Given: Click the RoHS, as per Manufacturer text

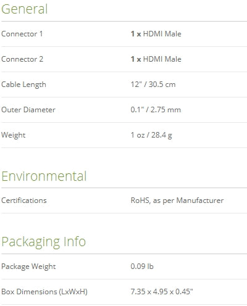Looking at the screenshot, I should pos(177,201).
